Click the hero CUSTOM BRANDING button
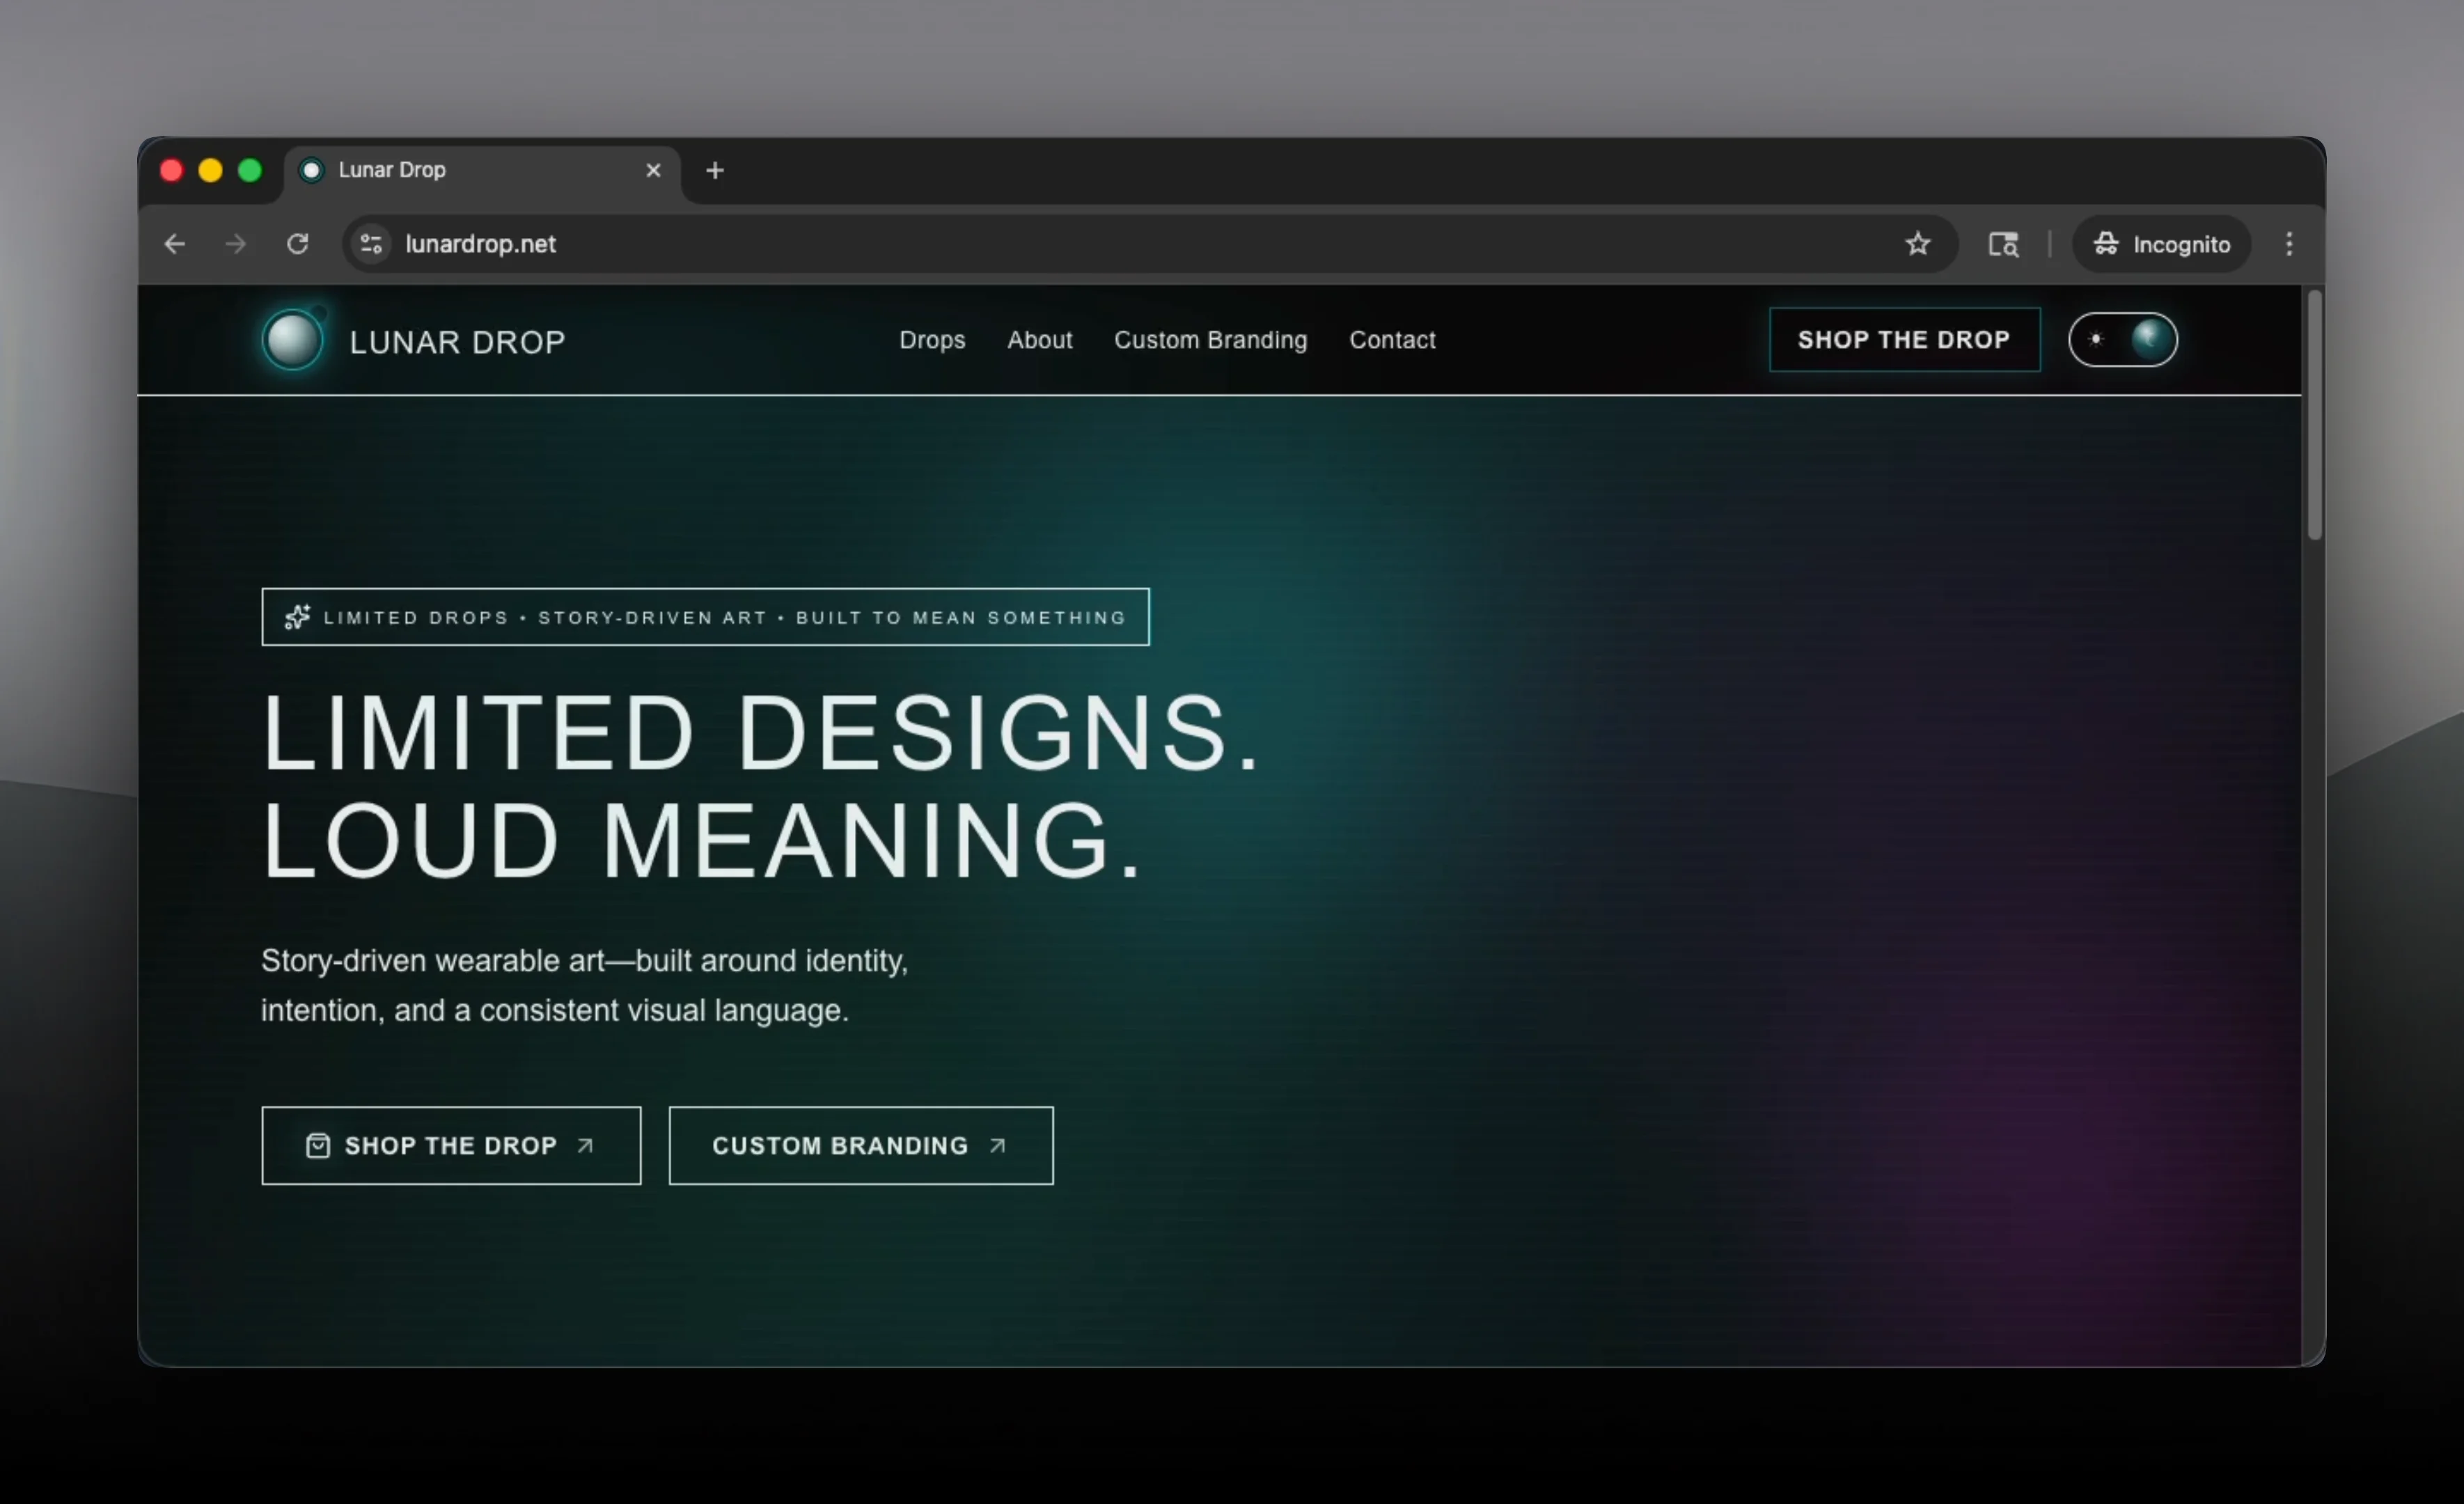The height and width of the screenshot is (1504, 2464). click(x=861, y=1145)
